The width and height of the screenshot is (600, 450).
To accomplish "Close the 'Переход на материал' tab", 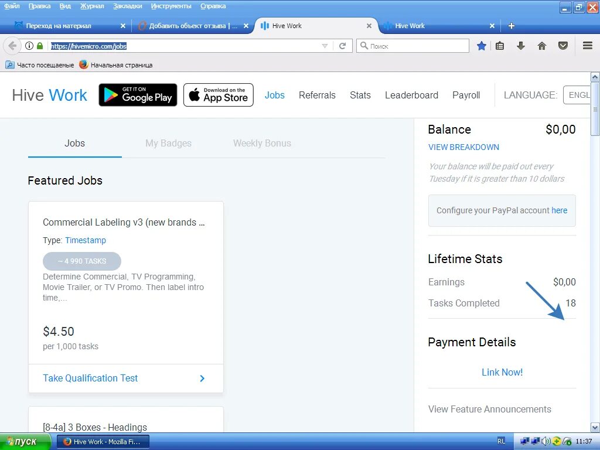I will pos(123,26).
